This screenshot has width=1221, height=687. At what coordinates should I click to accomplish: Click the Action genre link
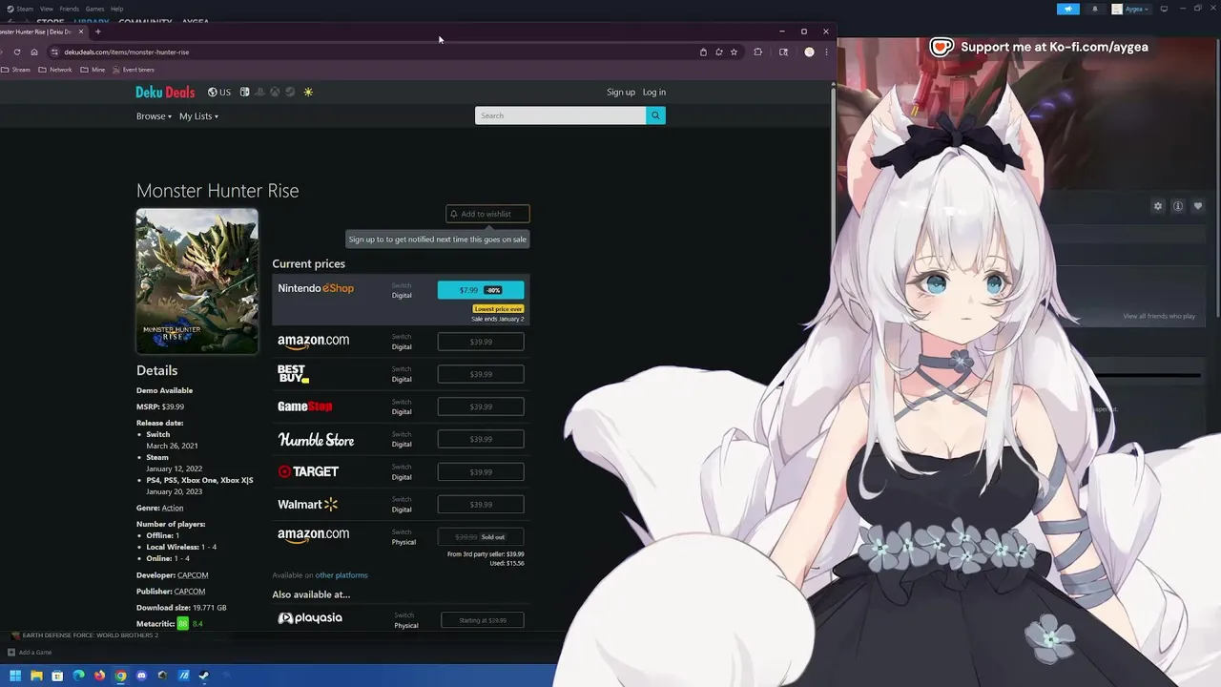(x=173, y=508)
